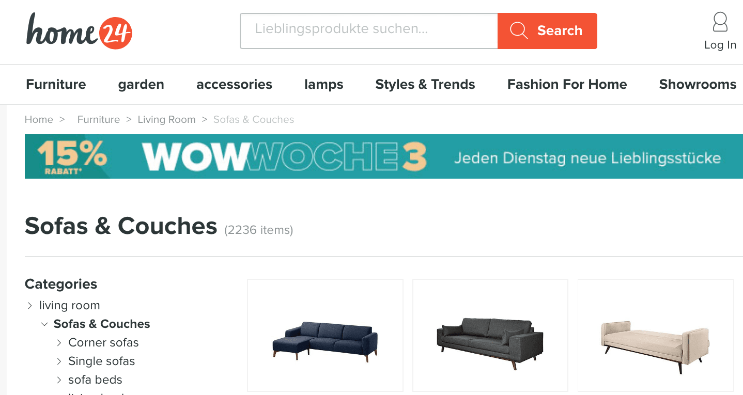Open the garden menu

141,84
